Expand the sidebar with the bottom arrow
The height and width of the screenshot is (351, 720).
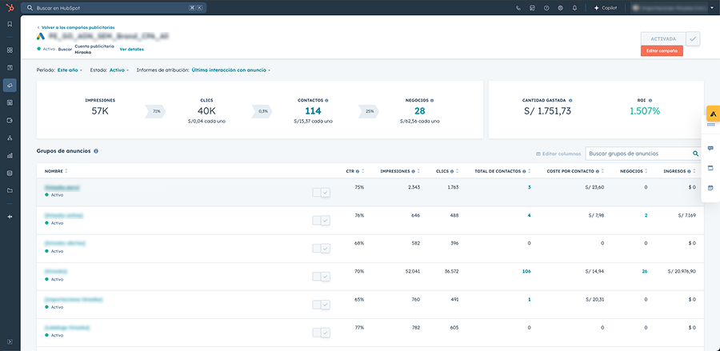[x=10, y=341]
